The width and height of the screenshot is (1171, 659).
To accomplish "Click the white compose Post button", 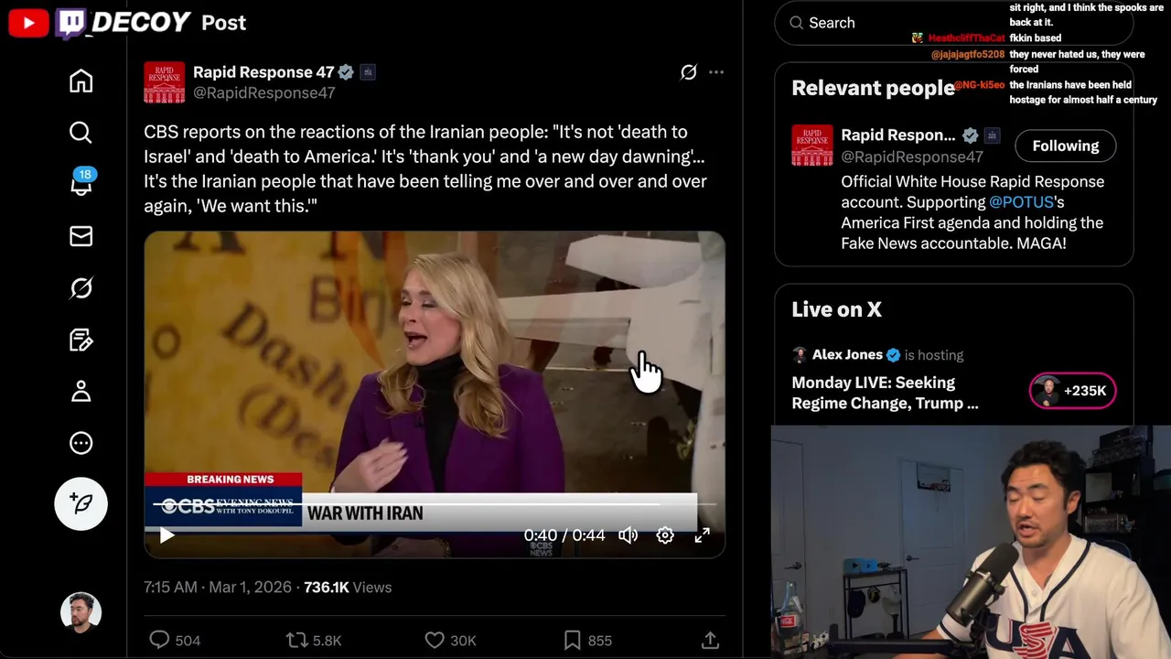I will tap(81, 503).
